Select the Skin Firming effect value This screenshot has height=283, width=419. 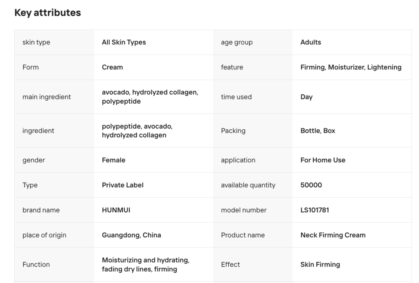coord(320,264)
